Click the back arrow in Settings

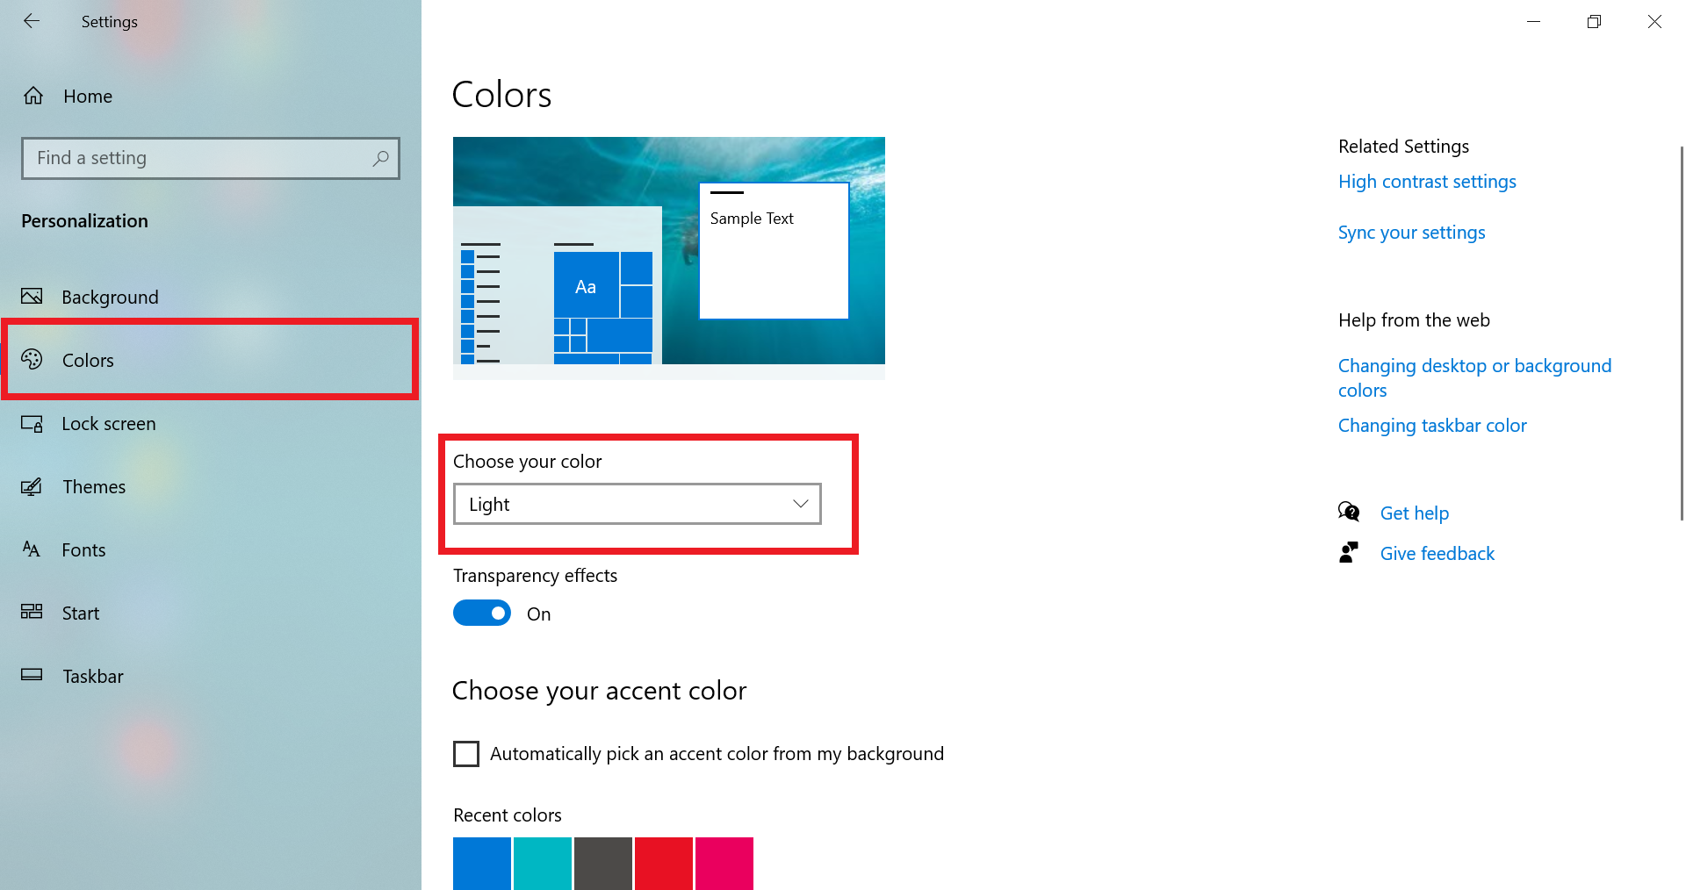(x=32, y=21)
